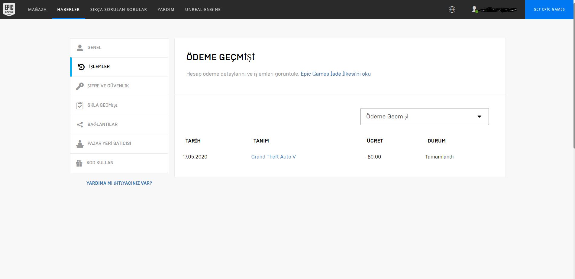Open the Grand Theft Auto V transaction link
575x279 pixels.
tap(273, 157)
